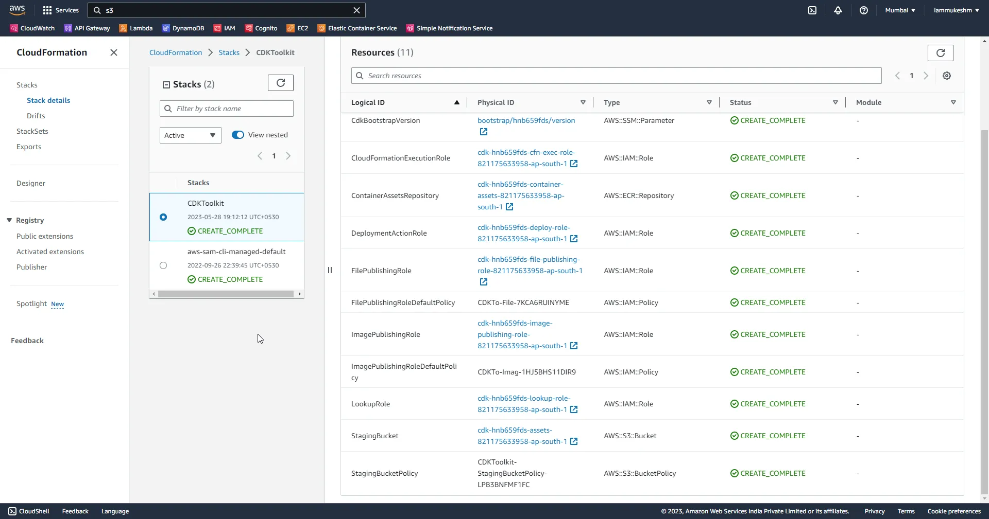Toggle the View nested switch

237,135
